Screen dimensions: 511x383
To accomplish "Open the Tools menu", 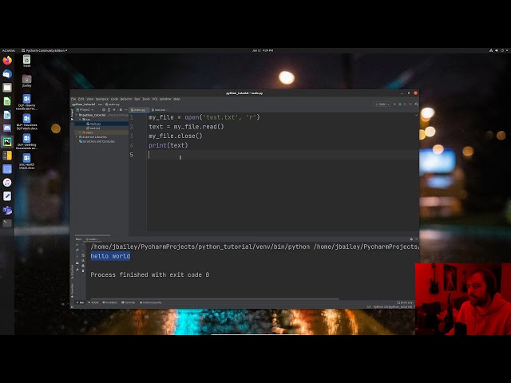I will [146, 99].
